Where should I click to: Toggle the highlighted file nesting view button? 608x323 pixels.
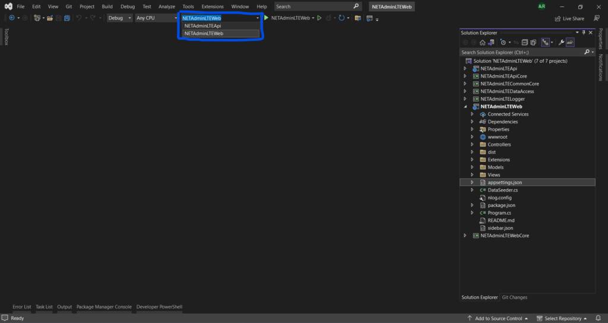pos(545,43)
